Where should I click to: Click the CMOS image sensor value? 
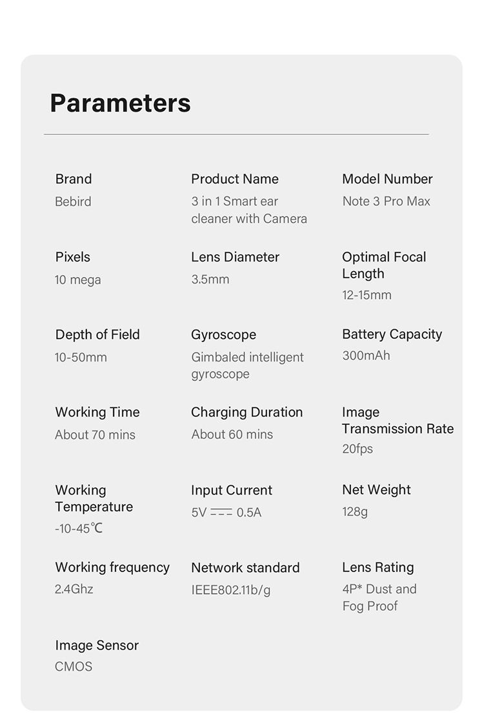coord(74,666)
